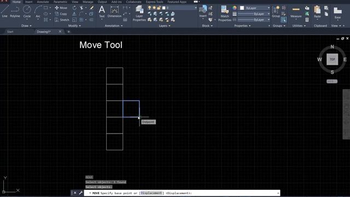
Task: Open the Express Tools ribbon tab
Action: tap(154, 2)
